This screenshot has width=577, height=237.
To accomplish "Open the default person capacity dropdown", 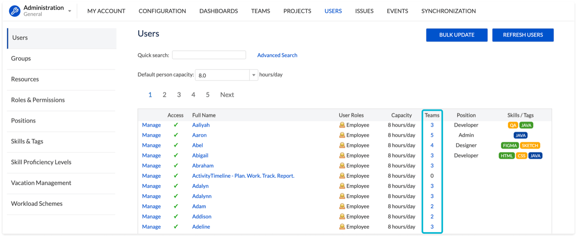I will pyautogui.click(x=254, y=75).
